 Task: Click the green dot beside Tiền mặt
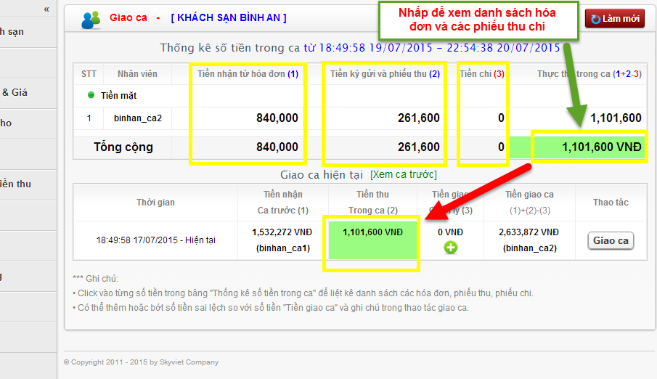(x=91, y=95)
